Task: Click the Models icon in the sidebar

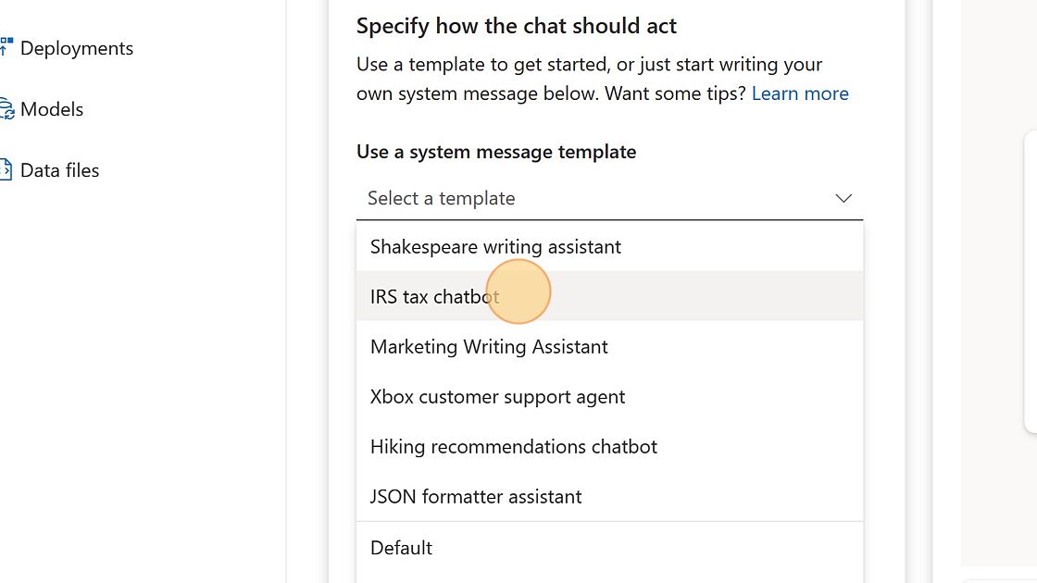Action: click(x=6, y=108)
